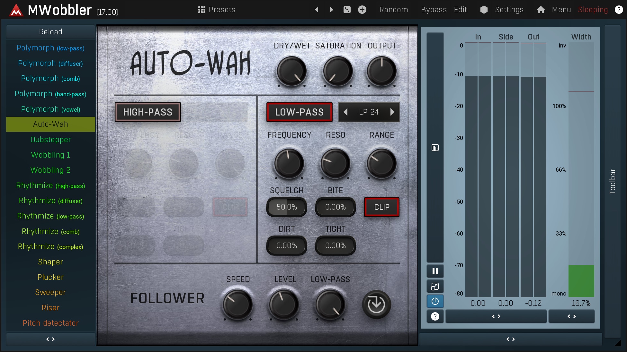The width and height of the screenshot is (627, 352).
Task: Click the SQUELCH 50.0% value slider
Action: 286,207
